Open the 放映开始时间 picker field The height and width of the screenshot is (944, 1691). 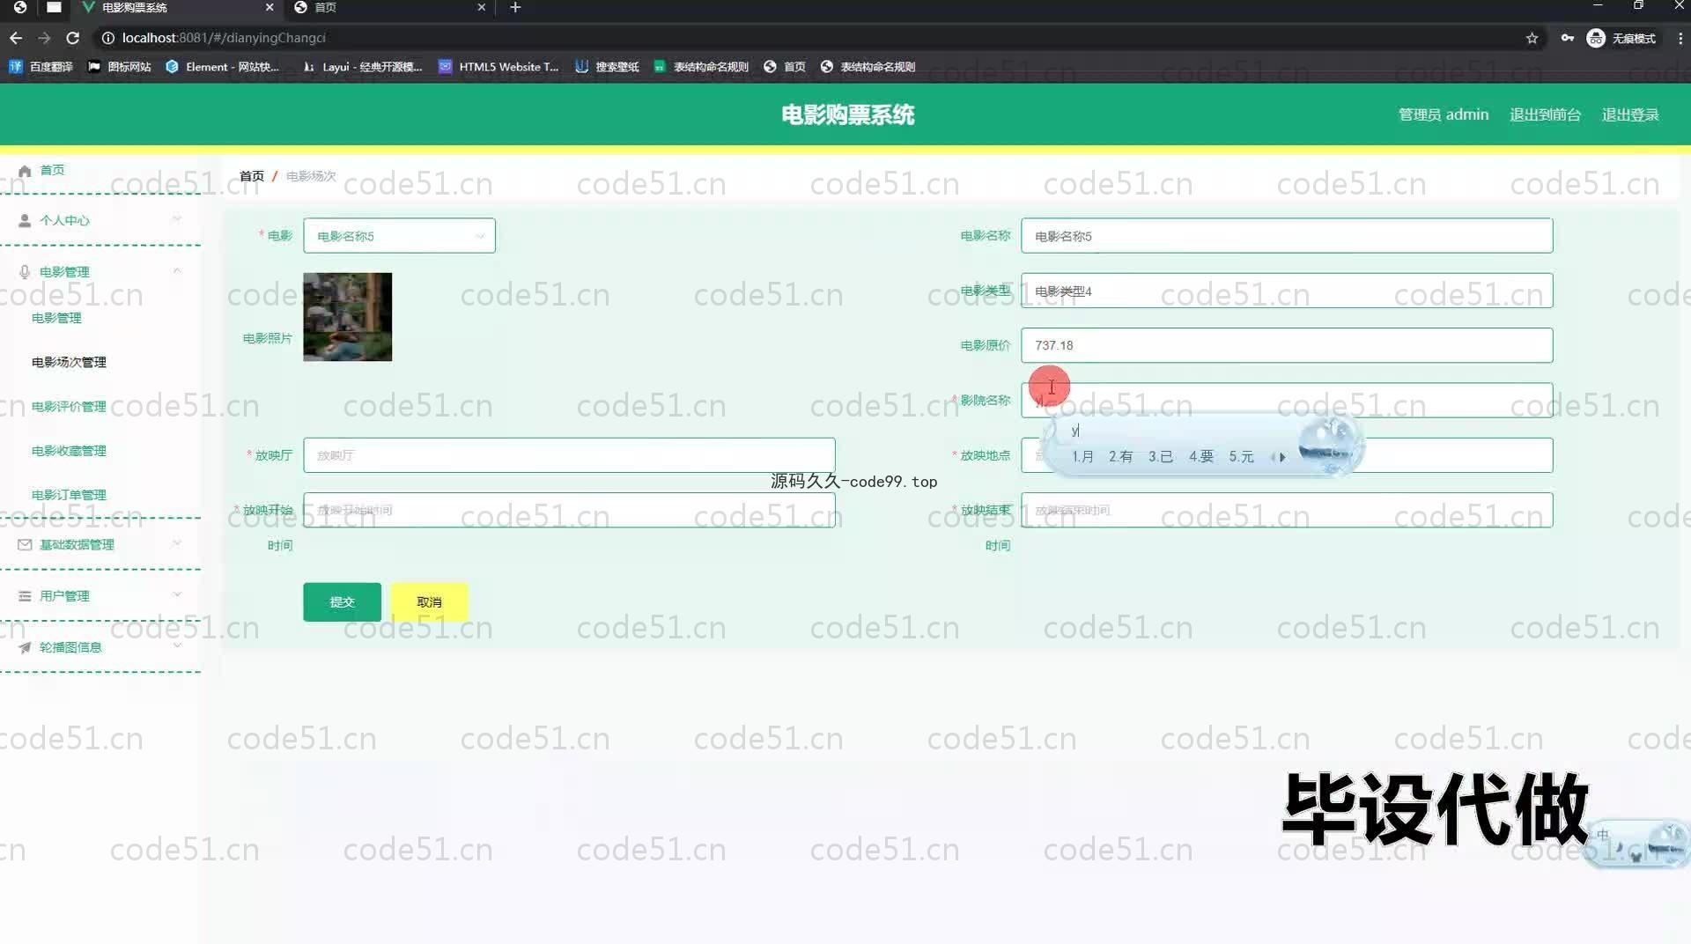pyautogui.click(x=569, y=510)
